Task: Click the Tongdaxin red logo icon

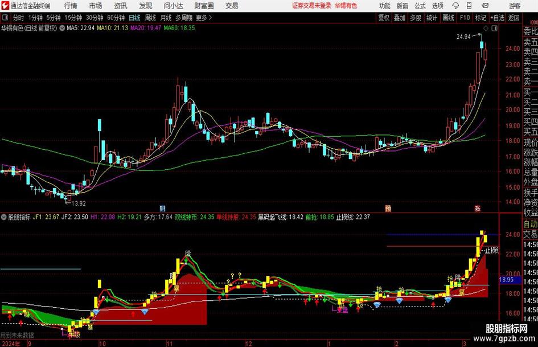Action: tap(5, 6)
